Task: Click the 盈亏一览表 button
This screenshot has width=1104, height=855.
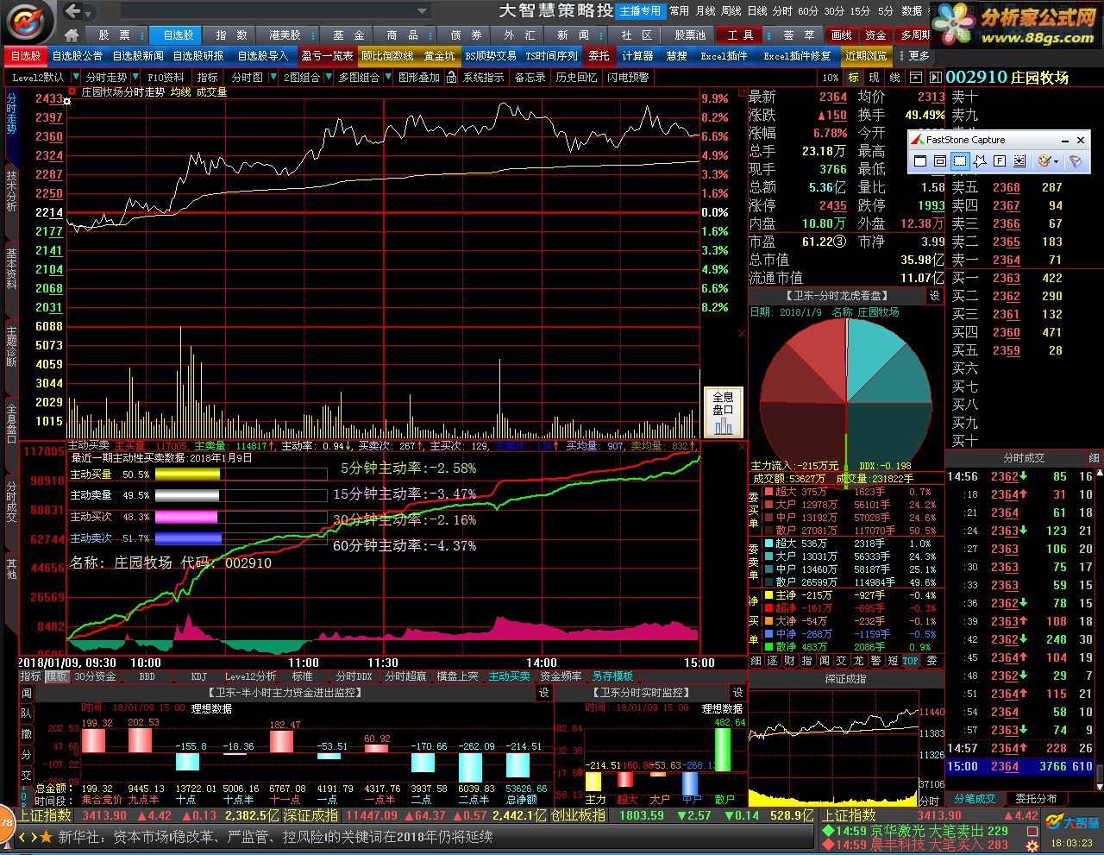Action: click(327, 55)
